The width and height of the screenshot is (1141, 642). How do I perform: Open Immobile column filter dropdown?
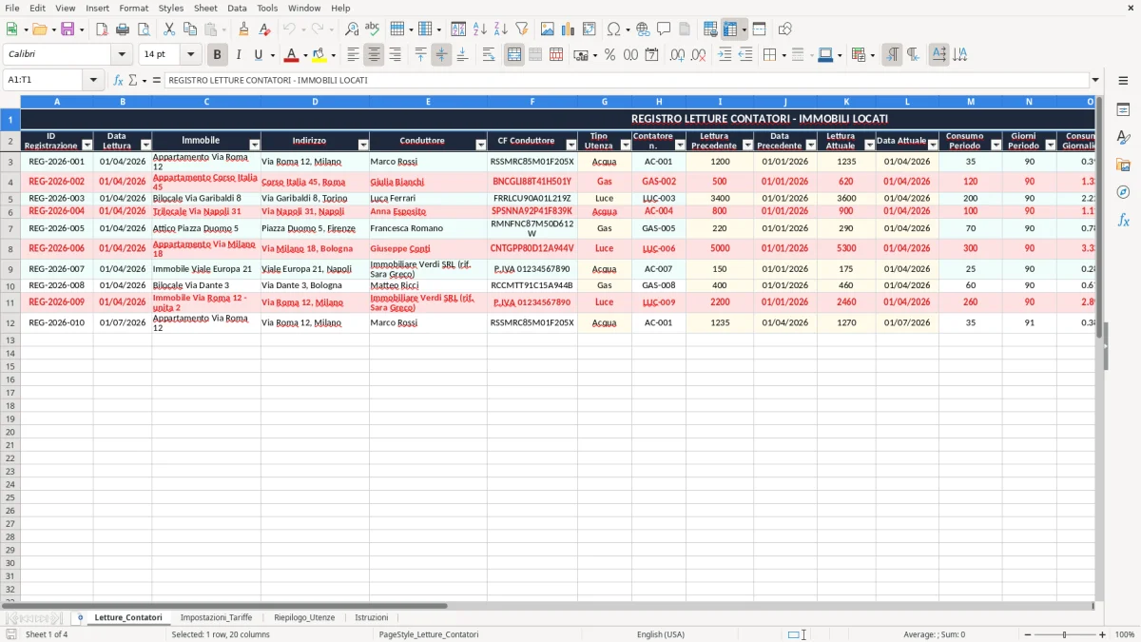[254, 145]
